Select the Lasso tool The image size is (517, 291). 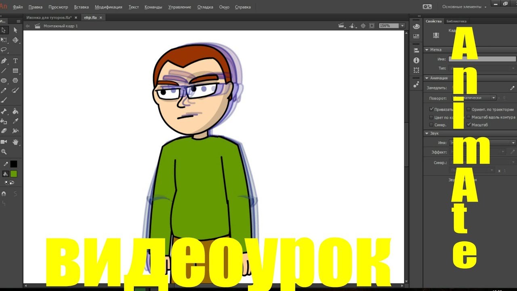pyautogui.click(x=4, y=50)
